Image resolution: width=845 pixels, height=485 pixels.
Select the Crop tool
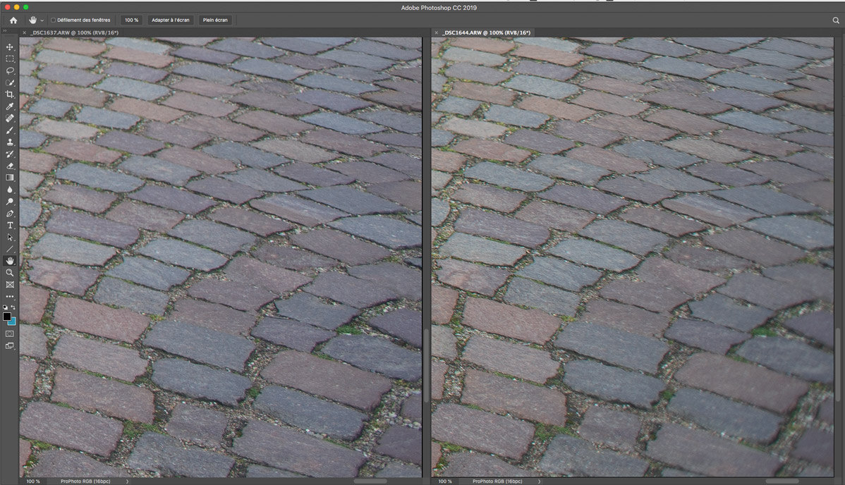click(10, 94)
